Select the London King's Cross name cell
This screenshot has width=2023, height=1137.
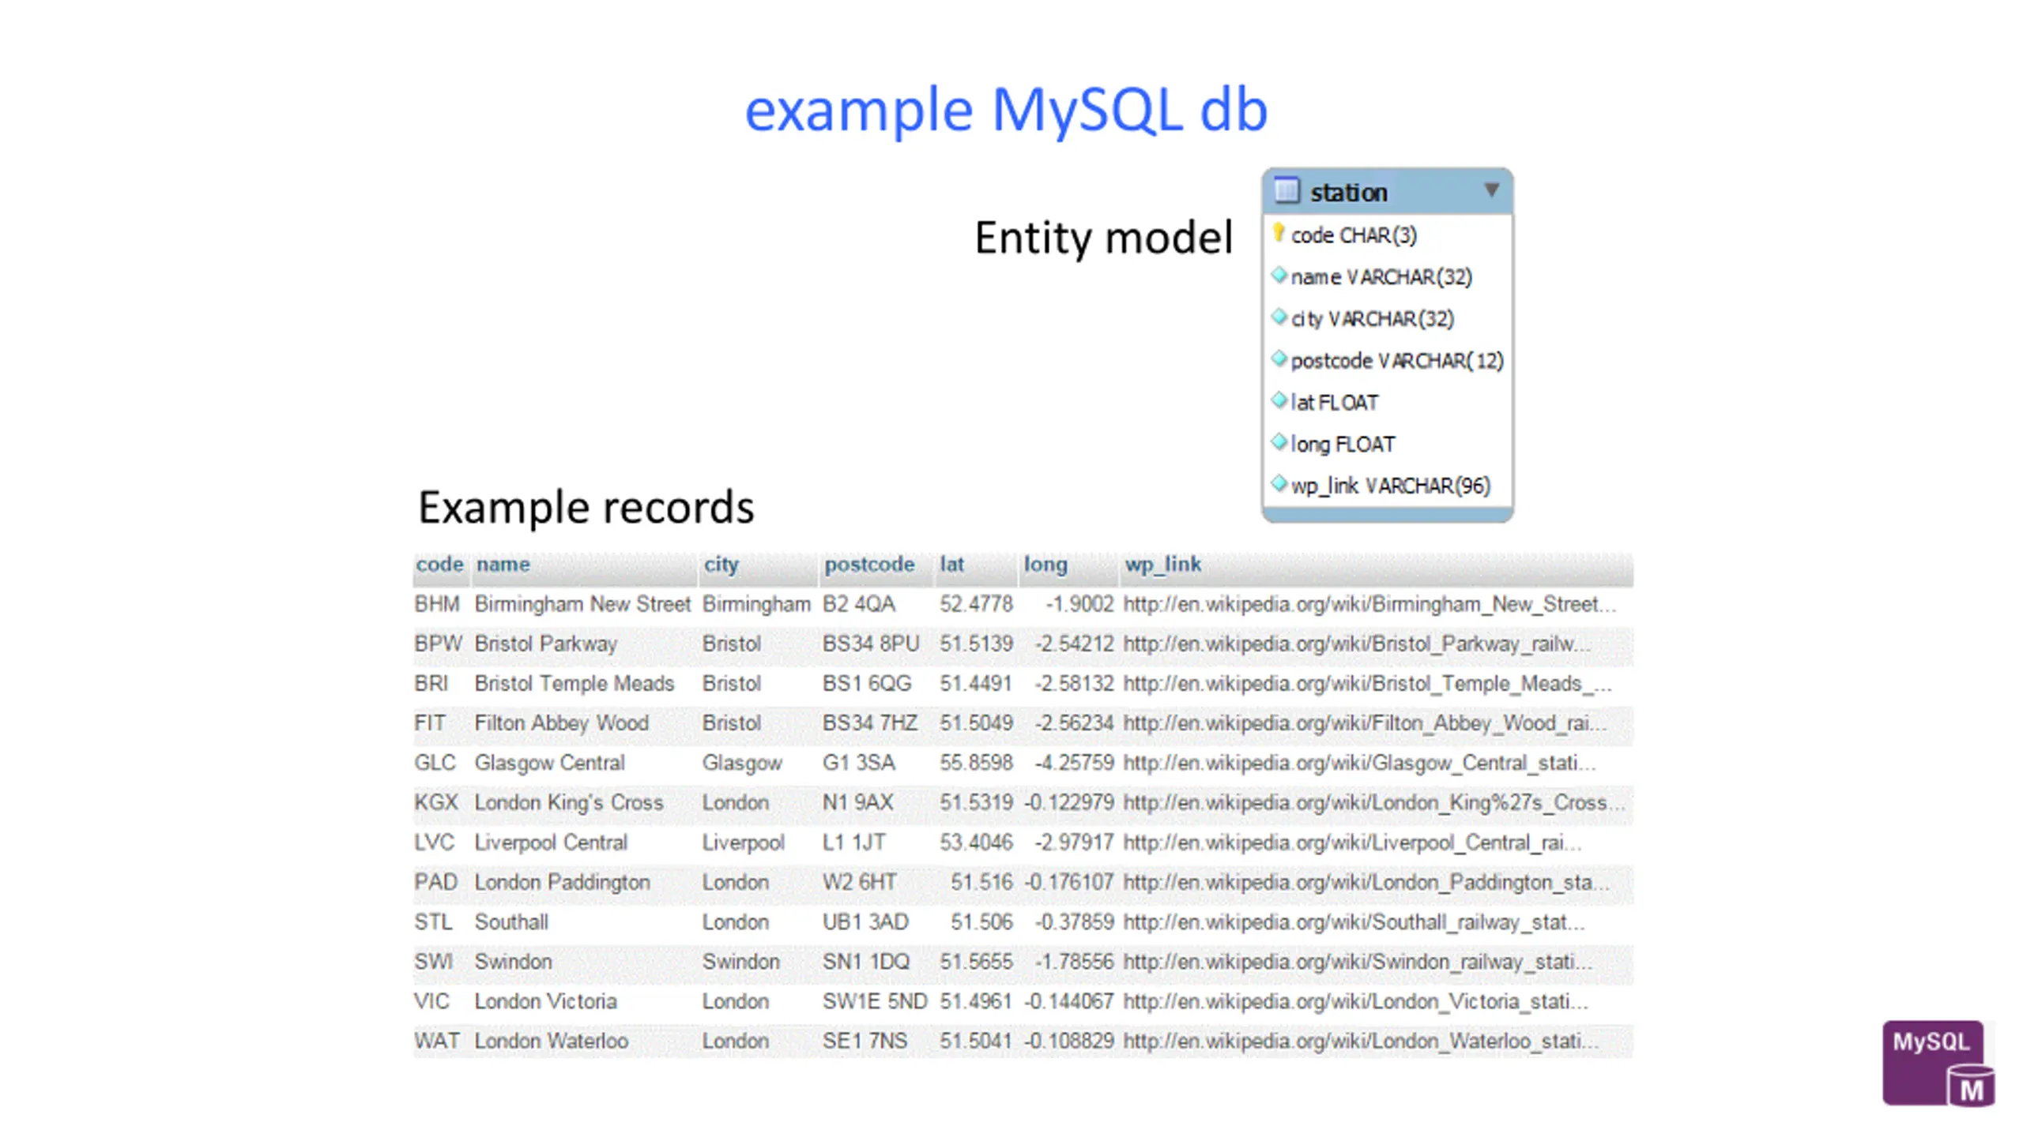[568, 803]
